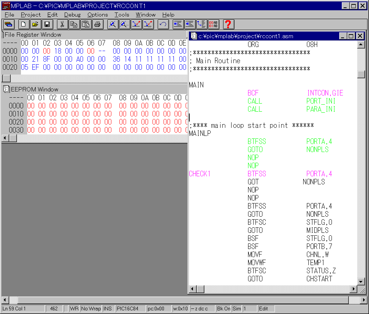Click the MAINLP label in code
Viewport: 369px width, 314px height.
tap(200, 133)
